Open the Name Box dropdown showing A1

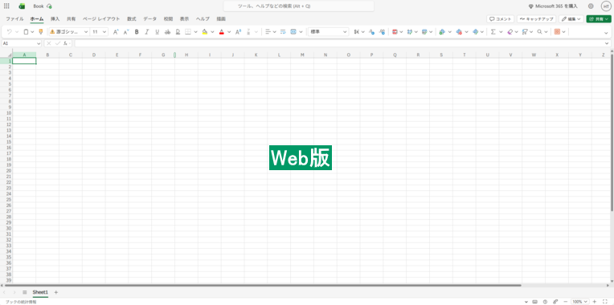39,43
